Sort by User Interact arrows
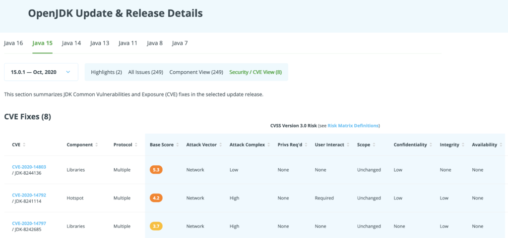The height and width of the screenshot is (238, 508). pyautogui.click(x=348, y=145)
